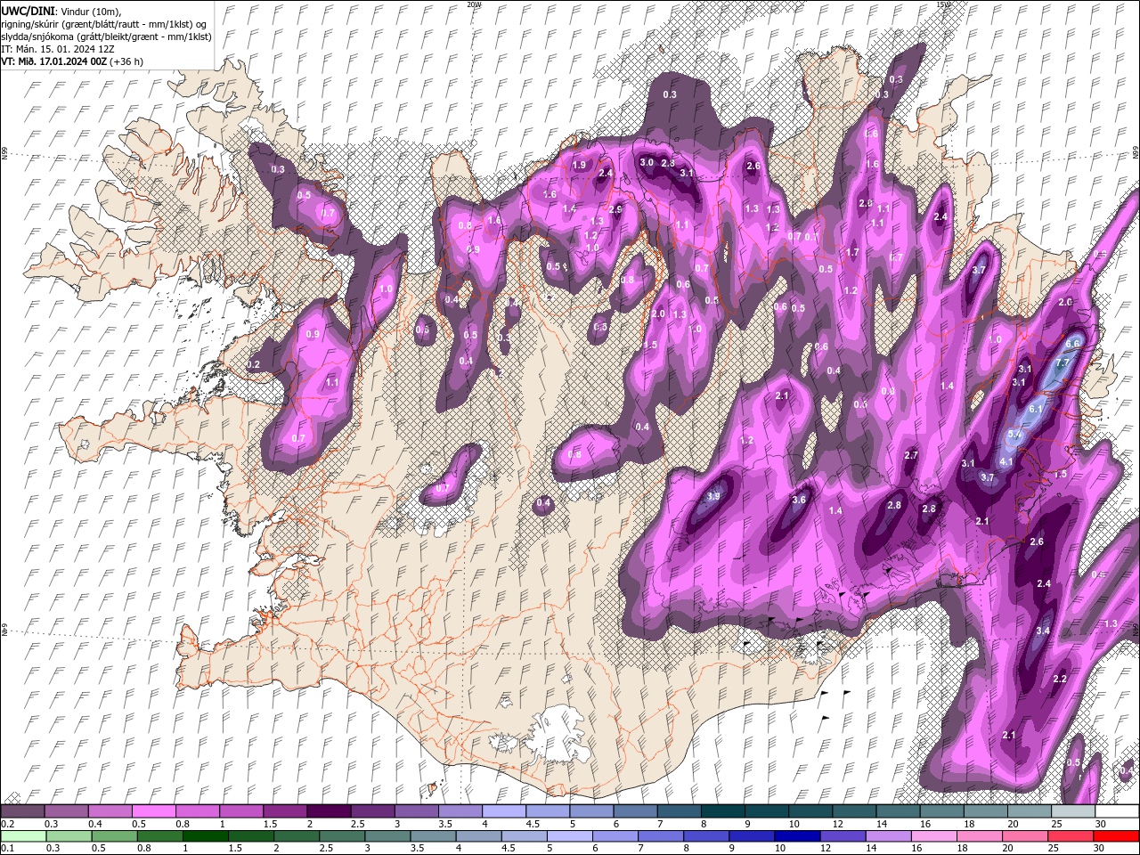Select the '2.7' precipitation value on the map
1140x855 pixels.
coord(910,455)
